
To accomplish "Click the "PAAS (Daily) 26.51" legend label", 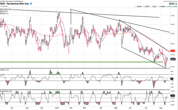I will [6, 9].
